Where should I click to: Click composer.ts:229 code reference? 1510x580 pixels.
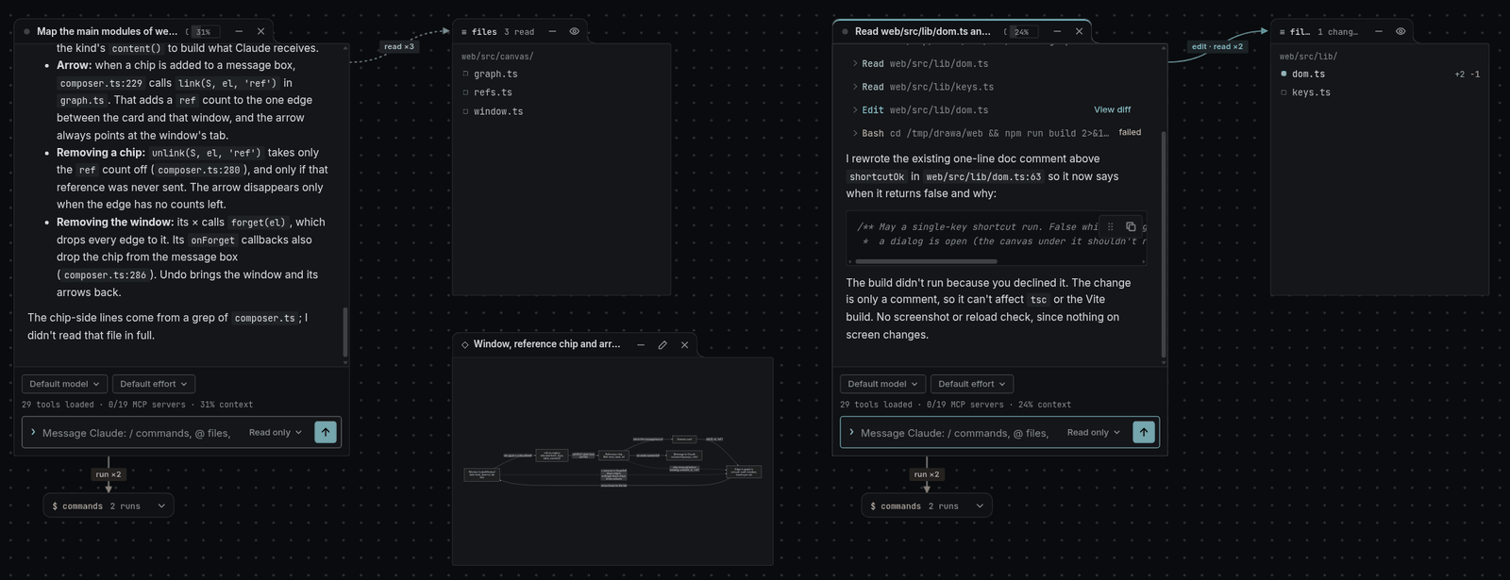101,83
